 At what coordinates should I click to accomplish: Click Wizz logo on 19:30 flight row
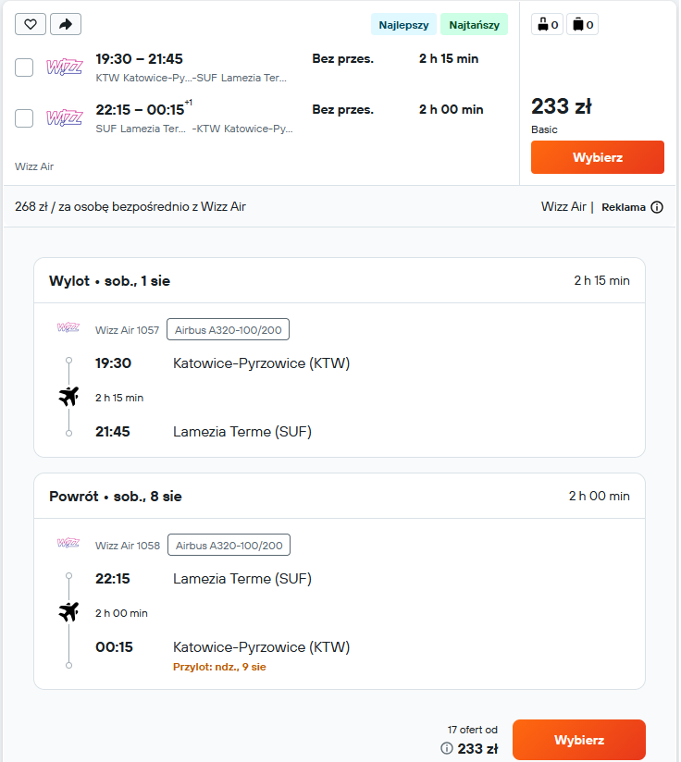click(x=64, y=68)
